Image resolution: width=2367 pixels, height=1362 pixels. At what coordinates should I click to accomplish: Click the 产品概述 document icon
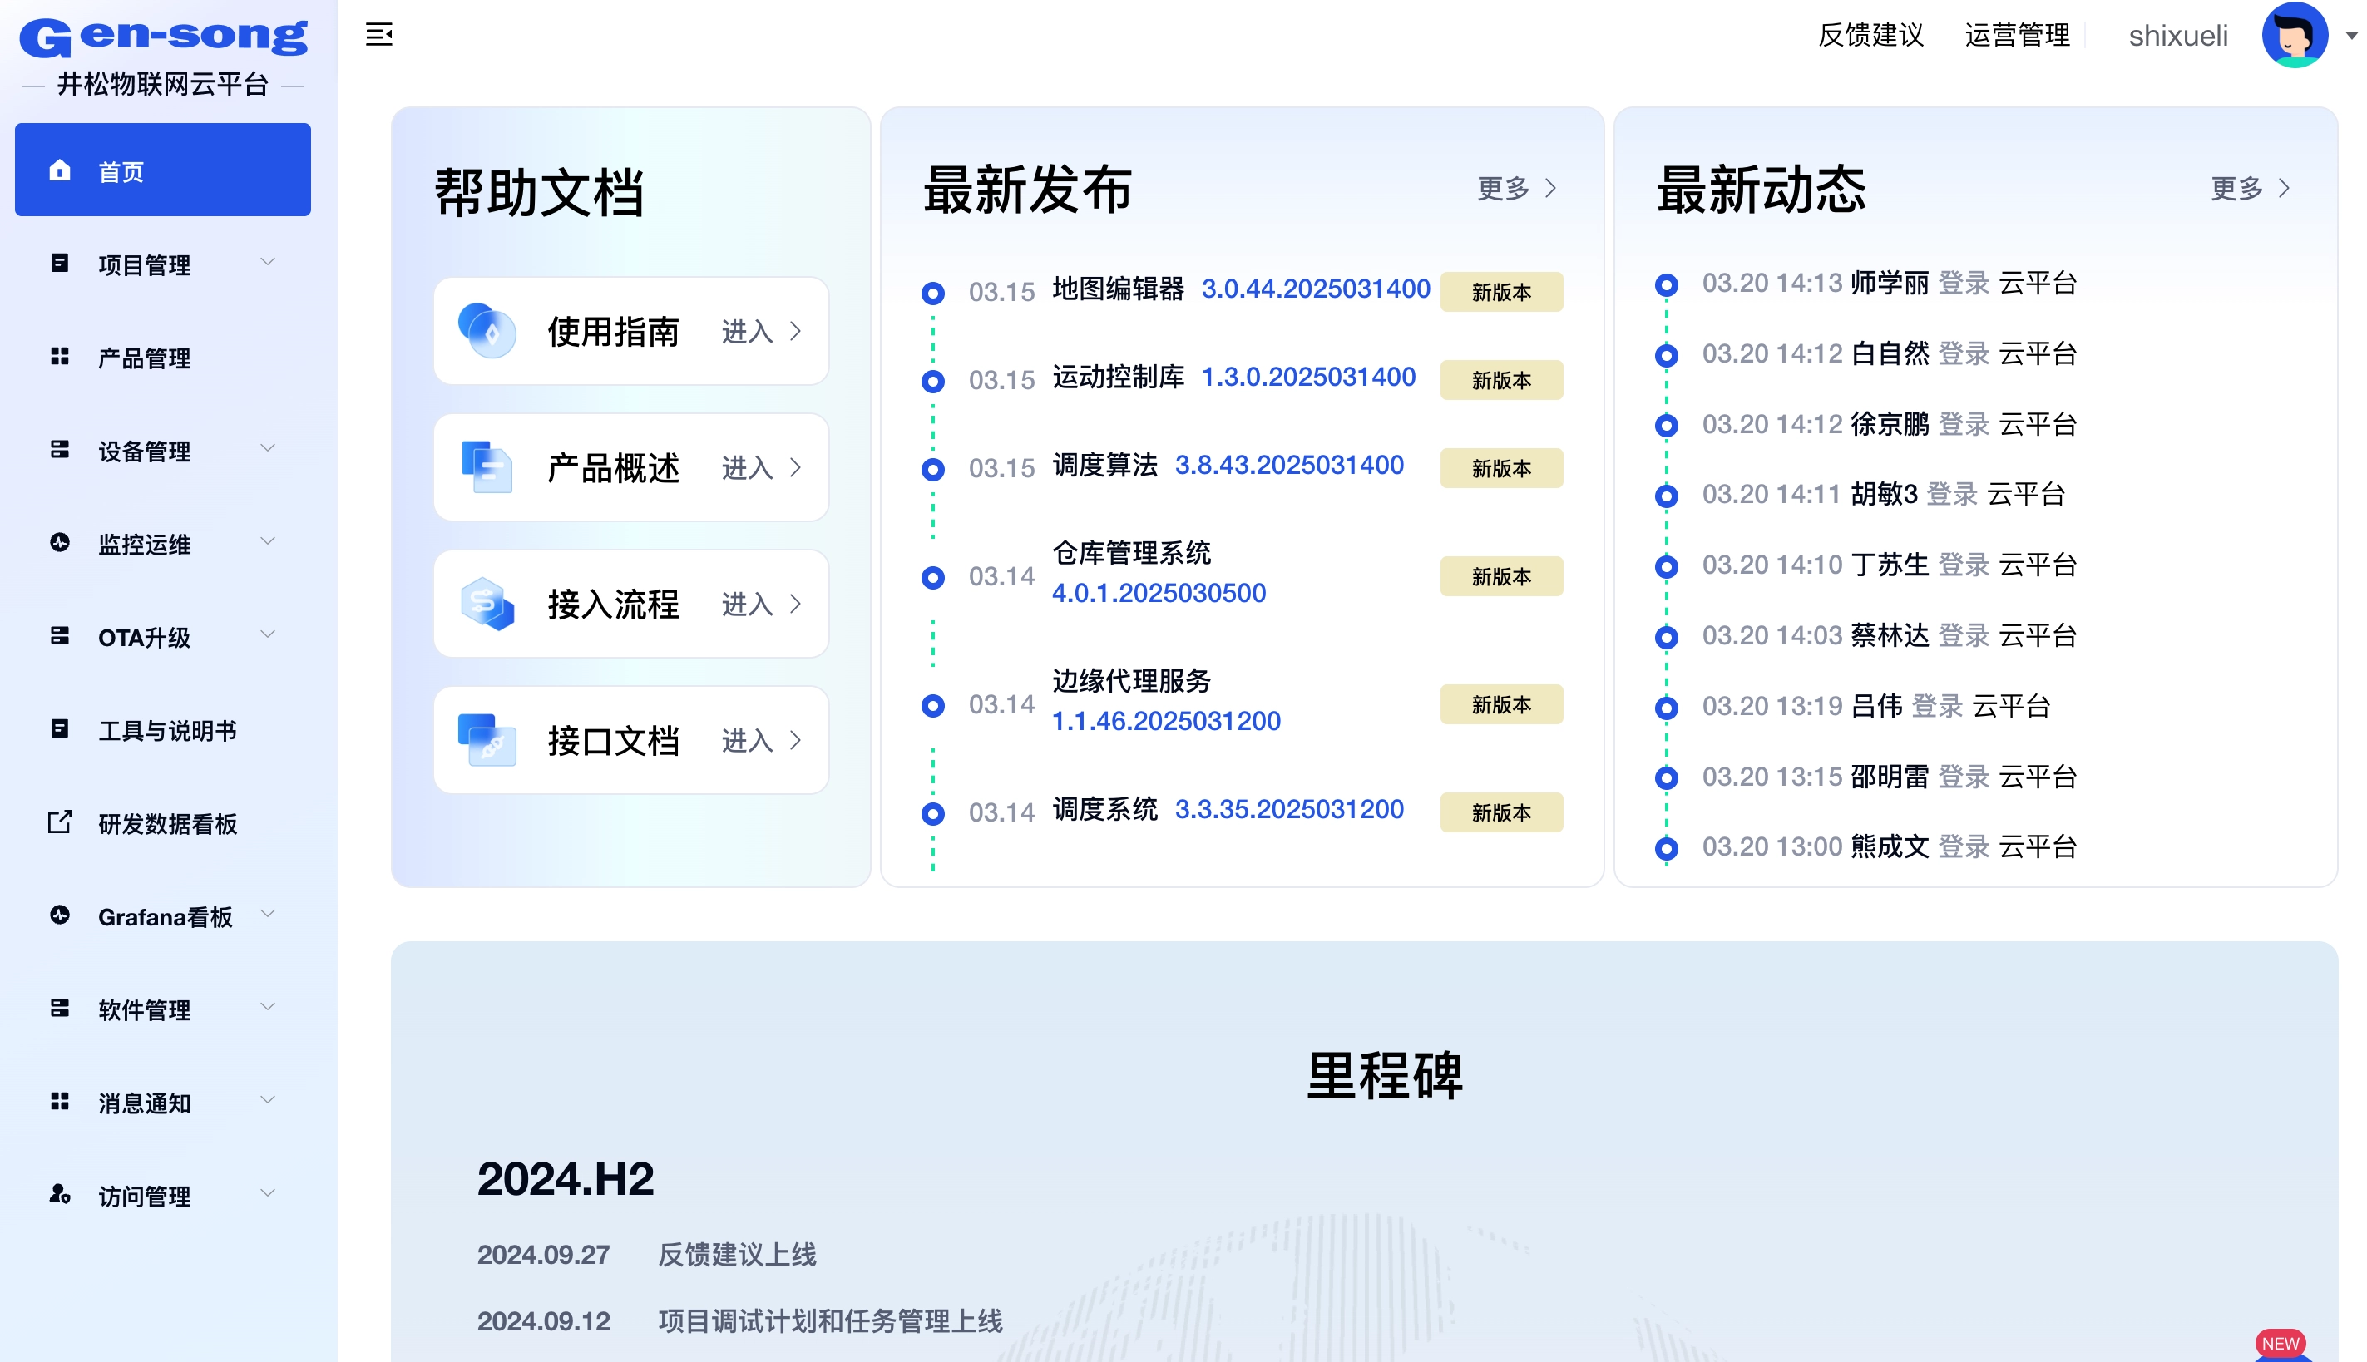(x=487, y=466)
